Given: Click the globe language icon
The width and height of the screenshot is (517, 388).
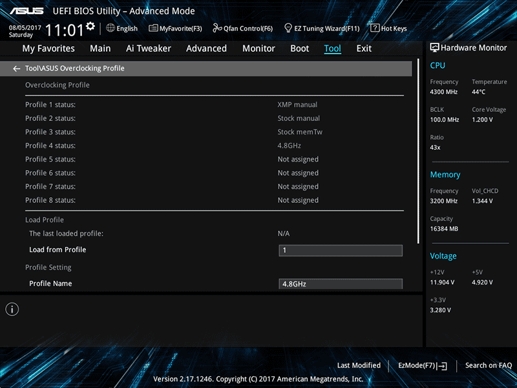Looking at the screenshot, I should coord(111,28).
